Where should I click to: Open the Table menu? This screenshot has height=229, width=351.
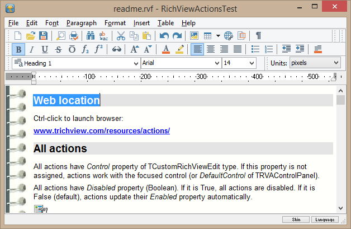(x=165, y=23)
